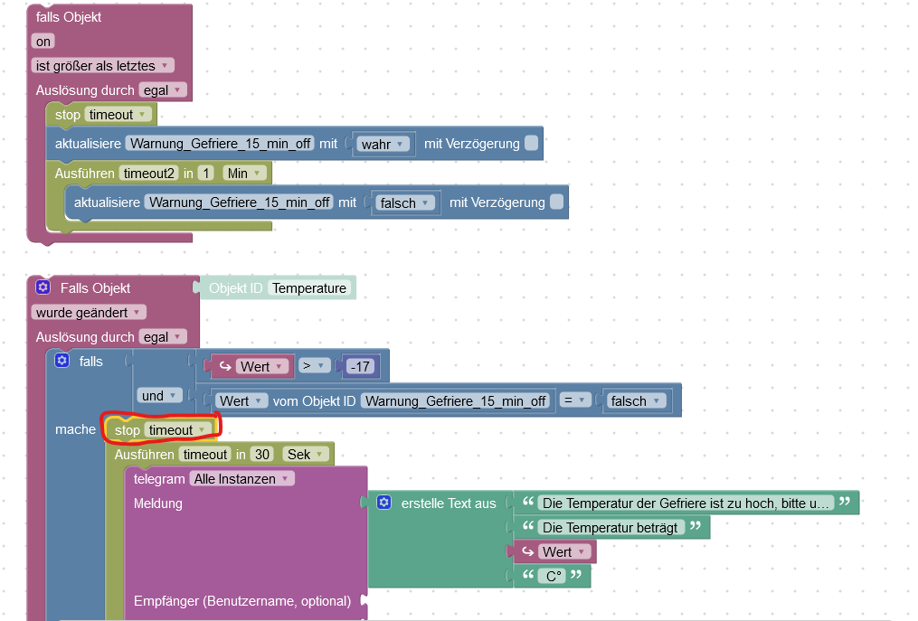This screenshot has width=918, height=621.
Task: Open egal dropdown below wurde geändert
Action: coord(162,337)
